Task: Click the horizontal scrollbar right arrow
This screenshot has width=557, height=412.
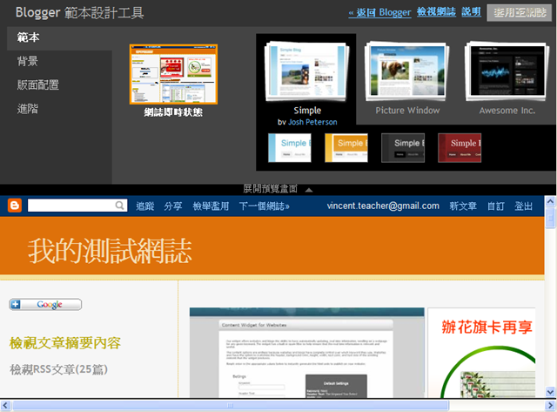Action: tap(551, 405)
